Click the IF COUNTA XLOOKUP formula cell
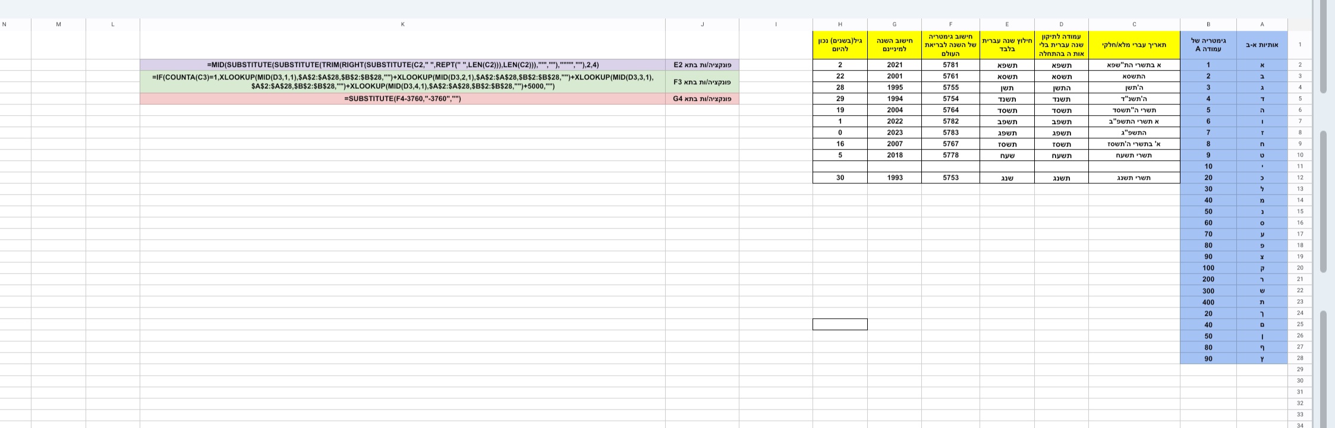 pos(402,81)
